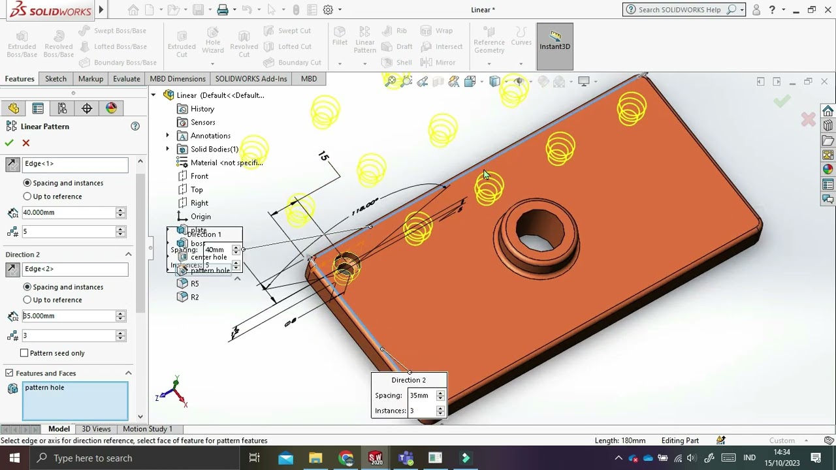Open PropertyManager tab icon

tap(38, 108)
